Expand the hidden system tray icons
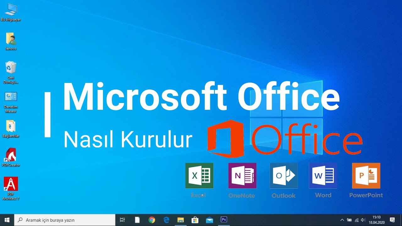Image resolution: width=402 pixels, height=226 pixels. [x=342, y=220]
